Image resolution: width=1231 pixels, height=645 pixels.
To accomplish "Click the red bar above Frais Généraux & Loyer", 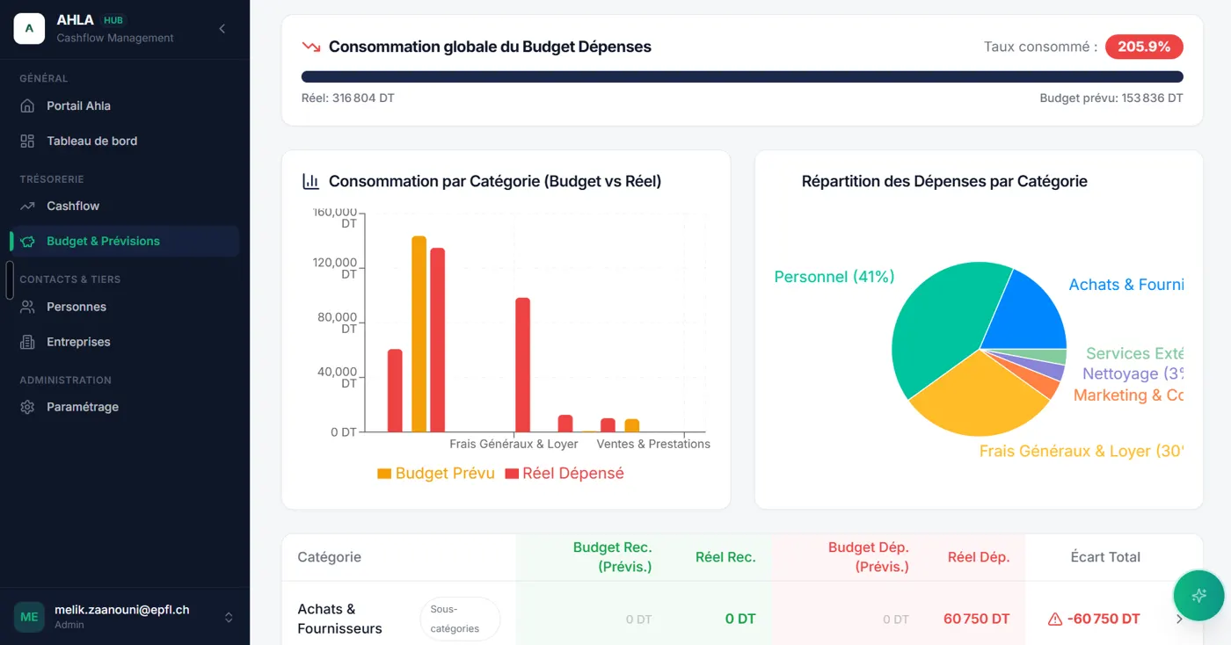I will (522, 365).
